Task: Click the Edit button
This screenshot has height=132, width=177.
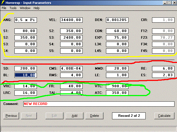Action: (54, 116)
